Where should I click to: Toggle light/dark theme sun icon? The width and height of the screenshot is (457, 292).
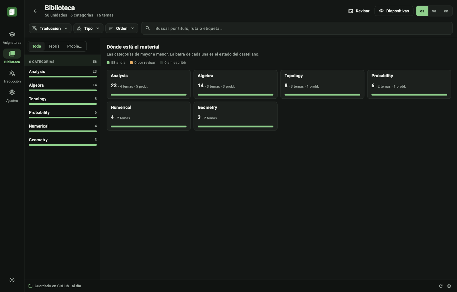pyautogui.click(x=12, y=280)
